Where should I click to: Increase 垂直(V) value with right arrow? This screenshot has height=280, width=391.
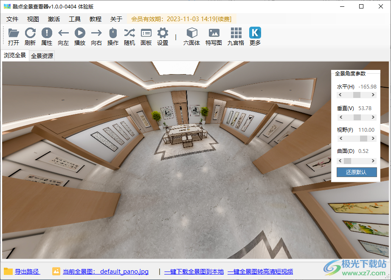[373, 117]
